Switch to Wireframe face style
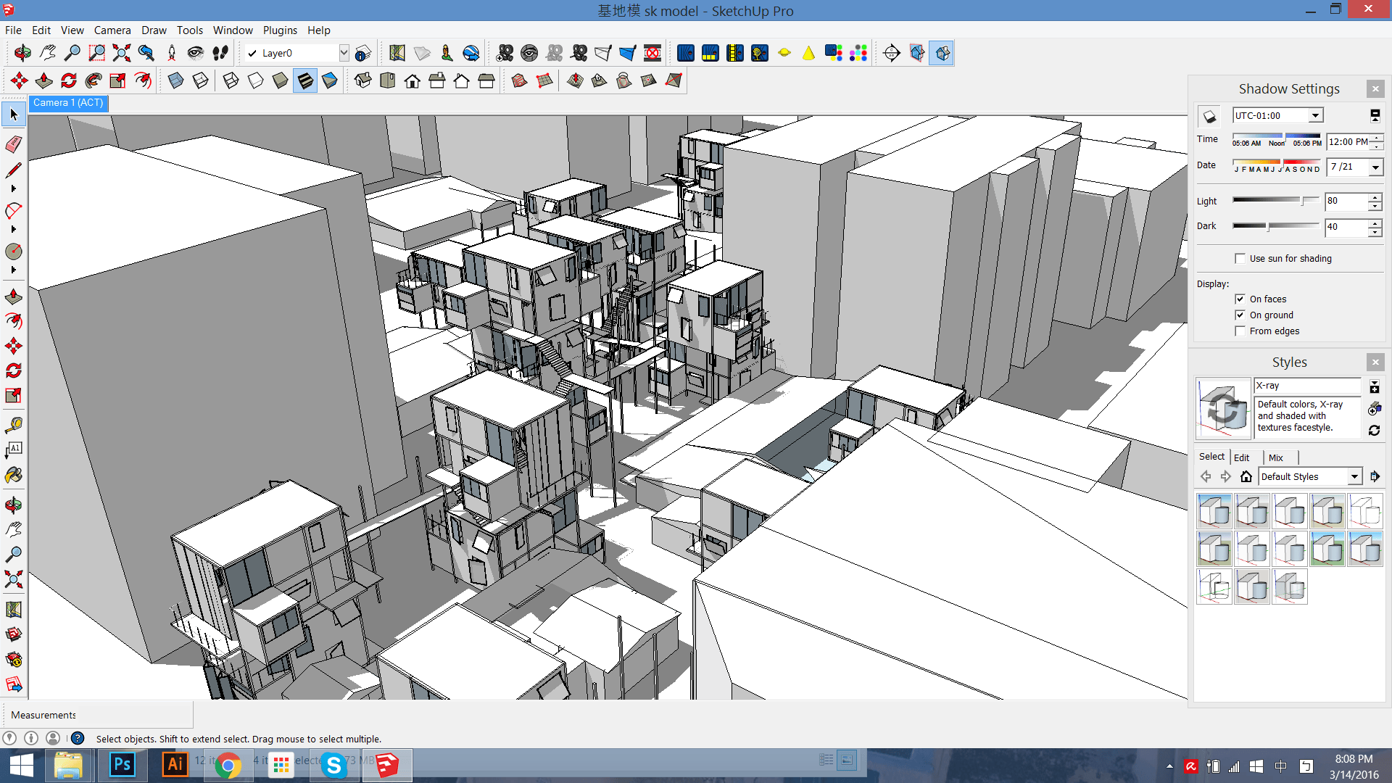 point(231,80)
